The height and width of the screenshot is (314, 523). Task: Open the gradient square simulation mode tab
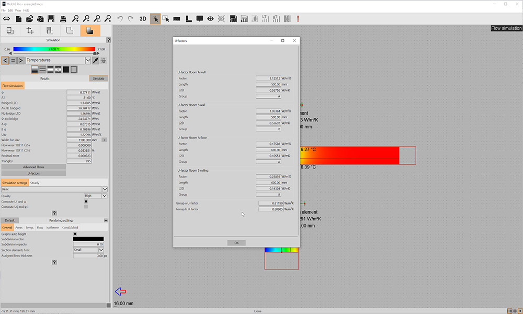point(90,31)
